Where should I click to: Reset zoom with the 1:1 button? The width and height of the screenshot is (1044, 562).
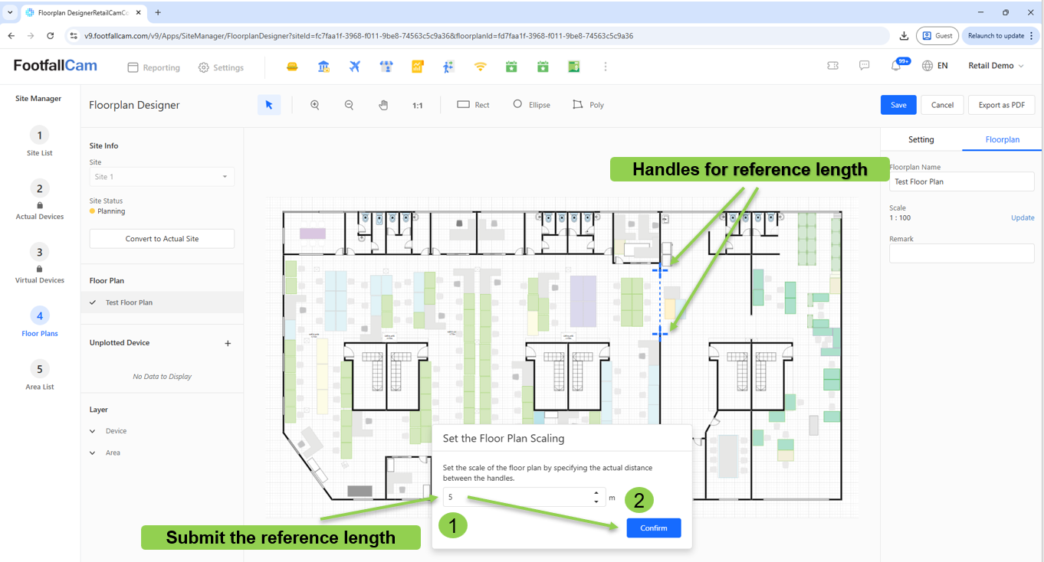[x=418, y=106]
